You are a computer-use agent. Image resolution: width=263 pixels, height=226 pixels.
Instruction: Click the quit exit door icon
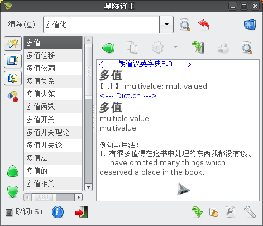pyautogui.click(x=82, y=212)
